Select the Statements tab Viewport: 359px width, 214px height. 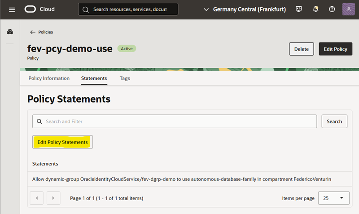[94, 78]
